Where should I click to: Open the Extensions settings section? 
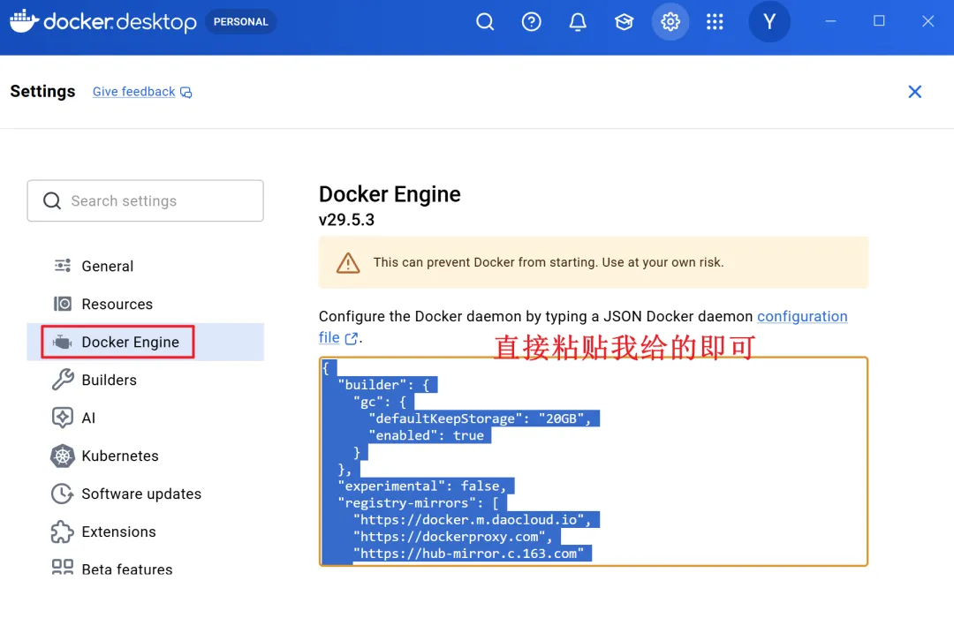(x=146, y=531)
